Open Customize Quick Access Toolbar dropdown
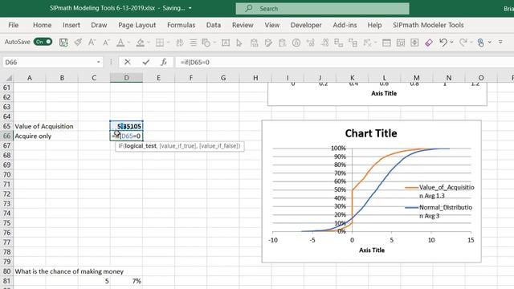514x289 pixels. point(500,43)
